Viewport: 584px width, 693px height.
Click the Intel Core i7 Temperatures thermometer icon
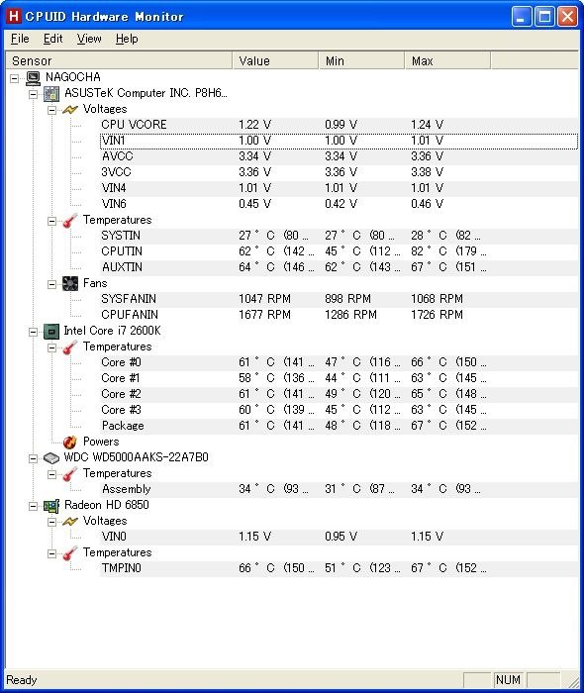coord(70,347)
